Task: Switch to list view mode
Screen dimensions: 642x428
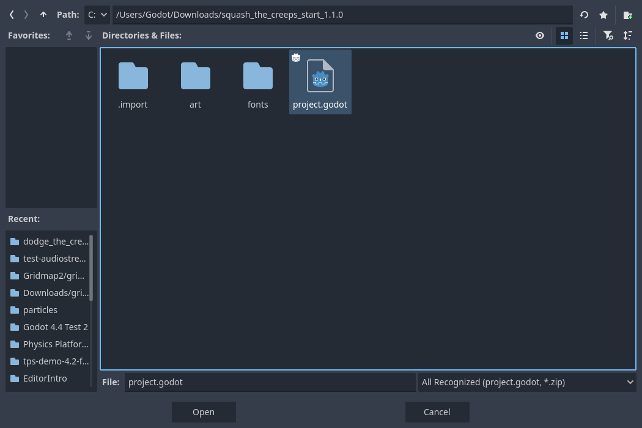Action: pyautogui.click(x=584, y=35)
